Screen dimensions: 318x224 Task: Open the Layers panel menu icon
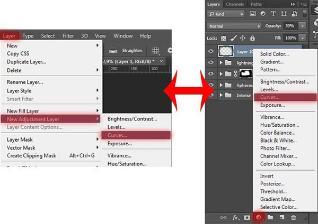coord(304,4)
